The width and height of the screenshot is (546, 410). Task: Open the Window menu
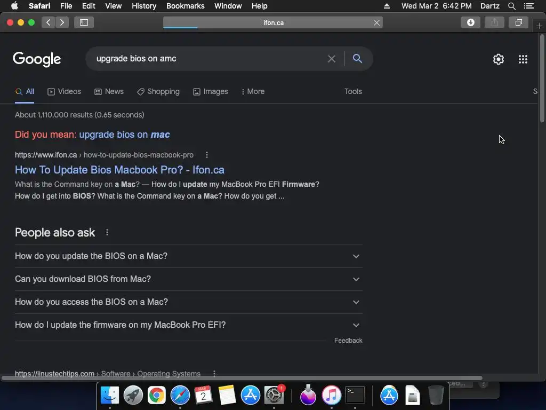pyautogui.click(x=228, y=6)
